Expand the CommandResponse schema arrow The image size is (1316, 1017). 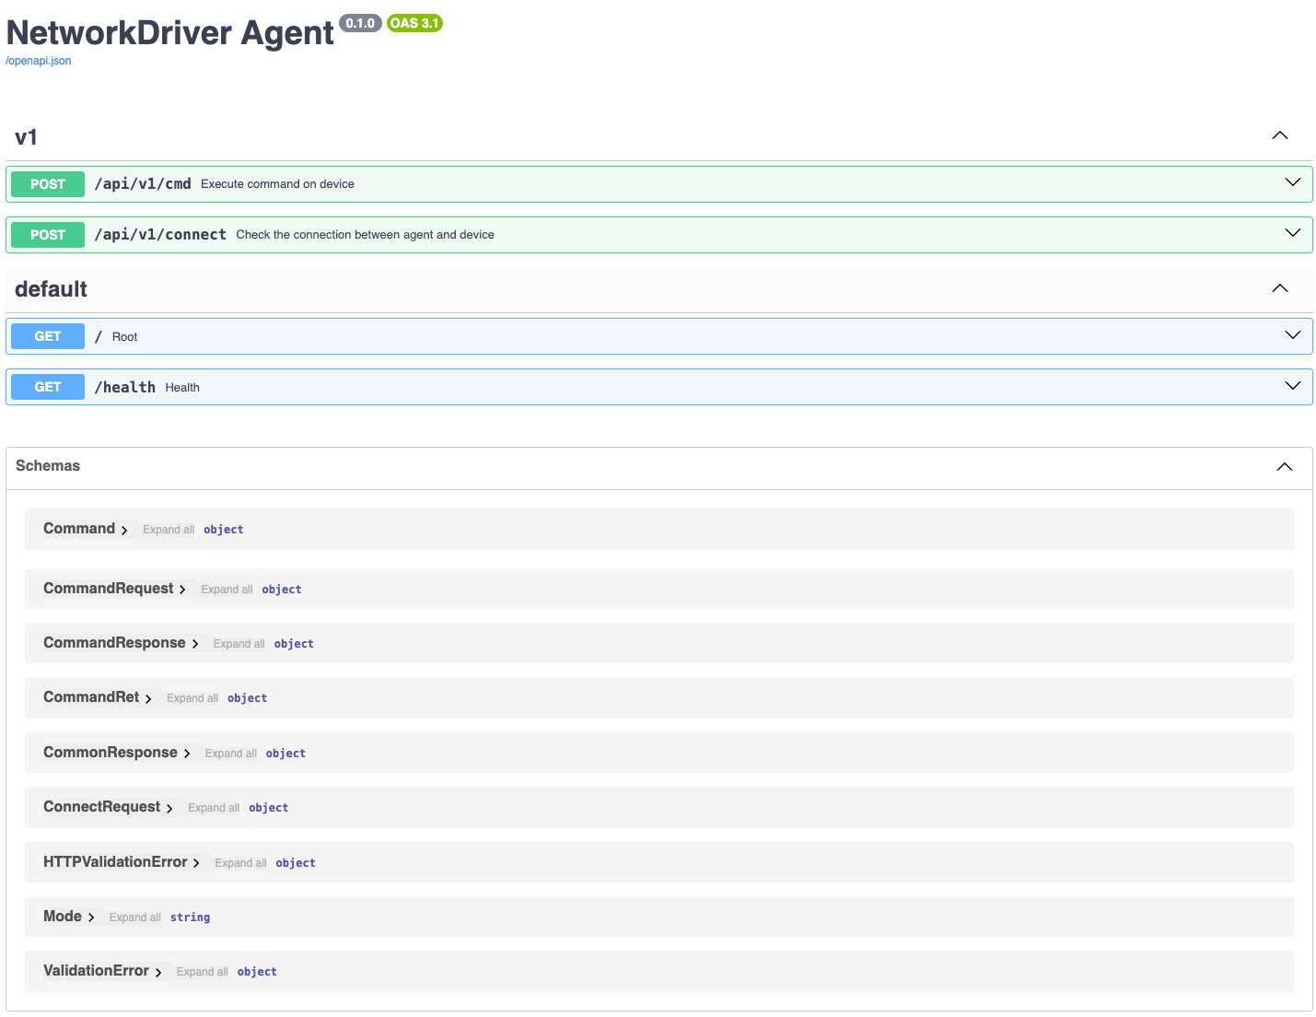click(x=195, y=644)
